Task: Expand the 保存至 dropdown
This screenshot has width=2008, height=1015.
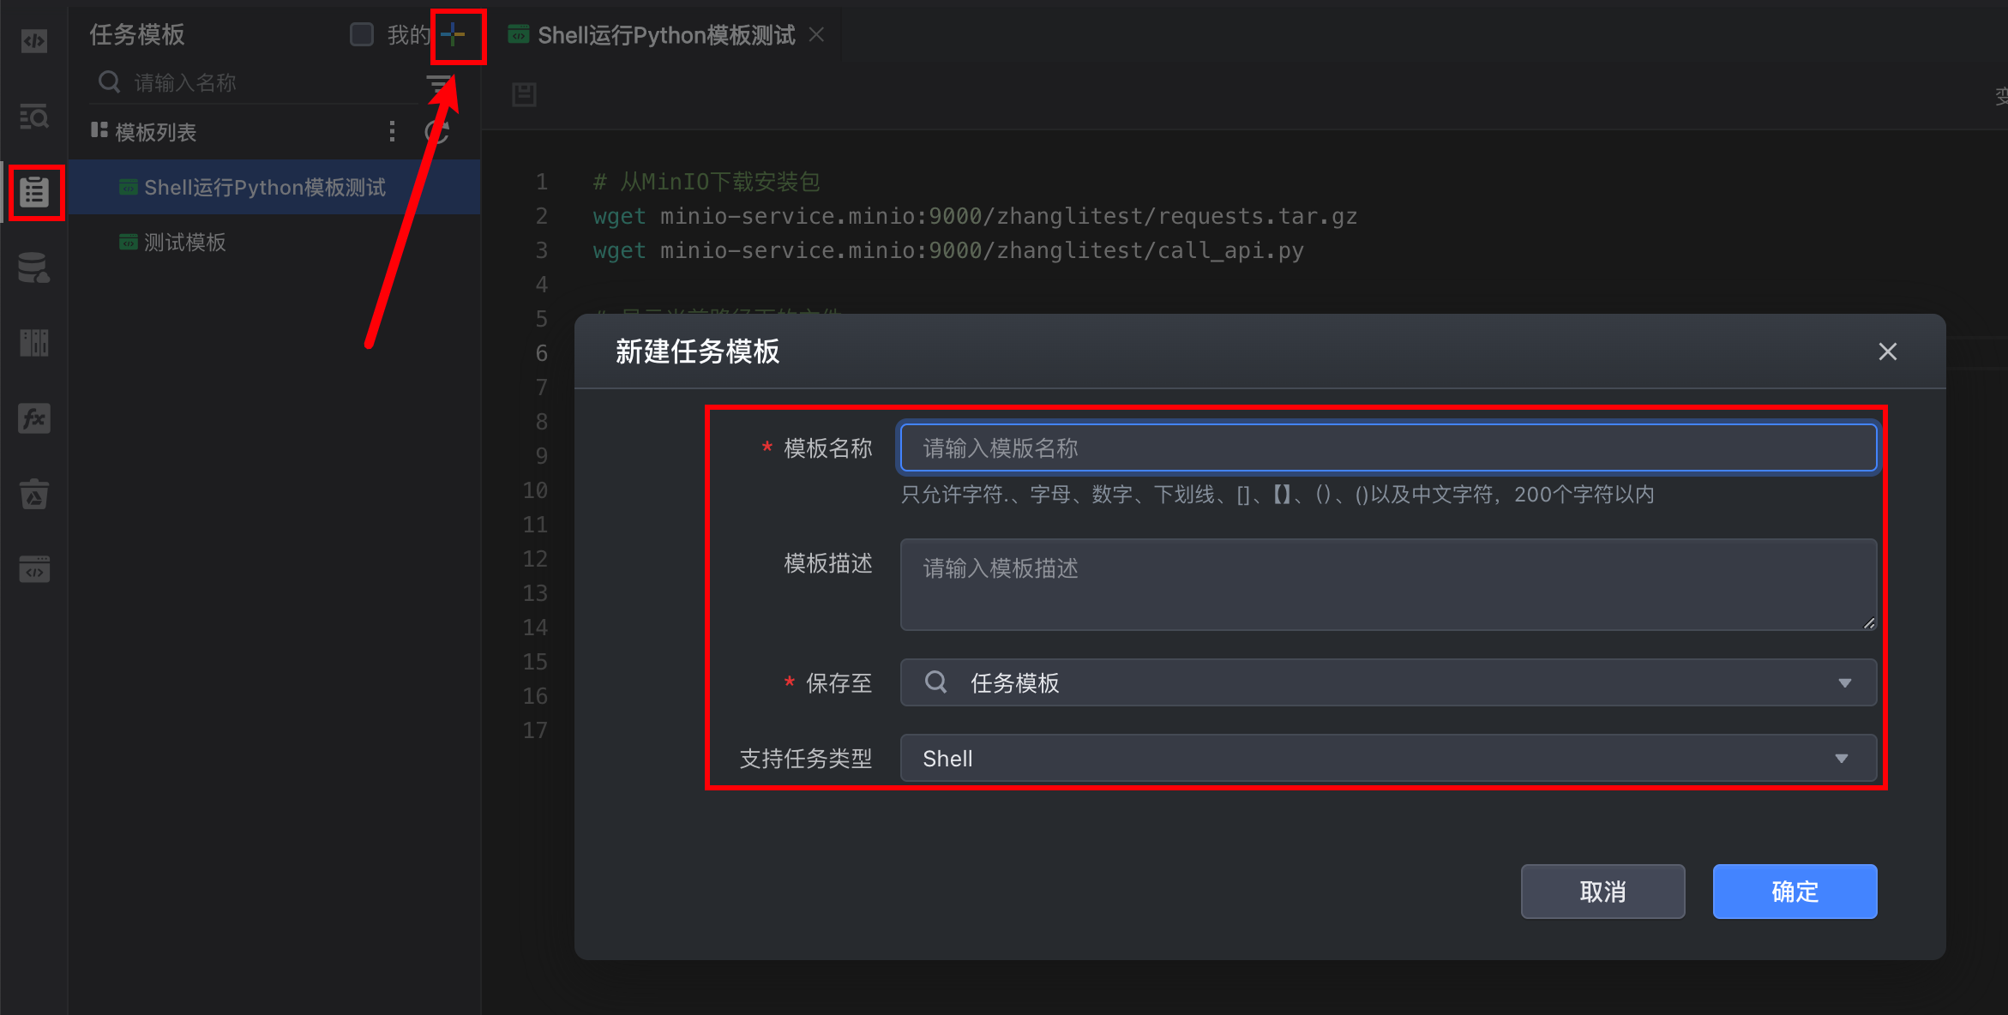Action: 1387,682
